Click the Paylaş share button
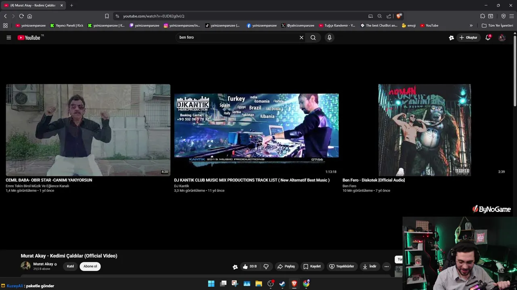The width and height of the screenshot is (517, 290). click(286, 266)
